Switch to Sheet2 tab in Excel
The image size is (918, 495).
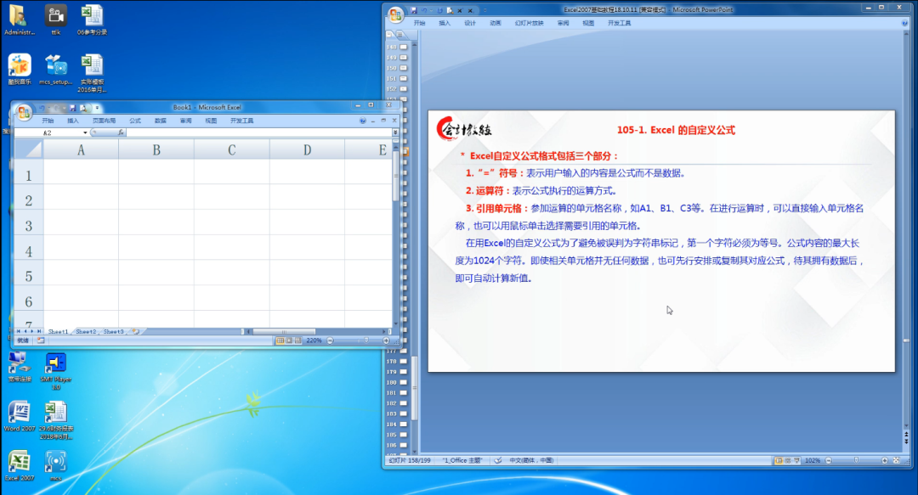[86, 331]
